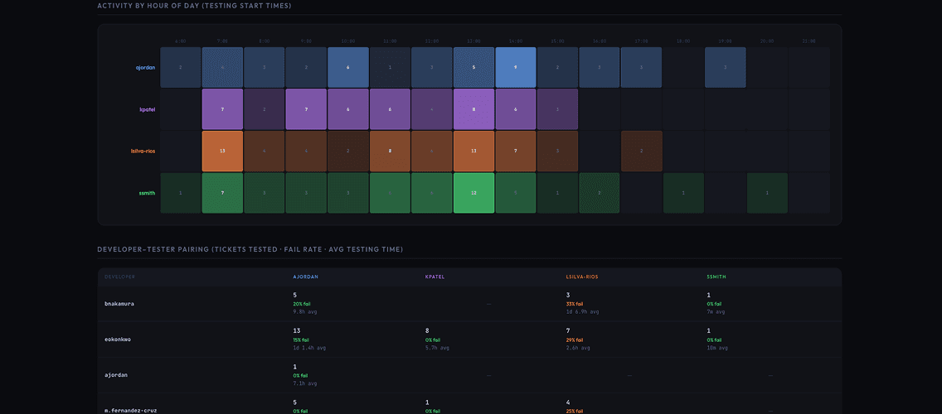Select the m.fernandez-cruz developer row
Screen dimensions: 942x414
[470, 404]
